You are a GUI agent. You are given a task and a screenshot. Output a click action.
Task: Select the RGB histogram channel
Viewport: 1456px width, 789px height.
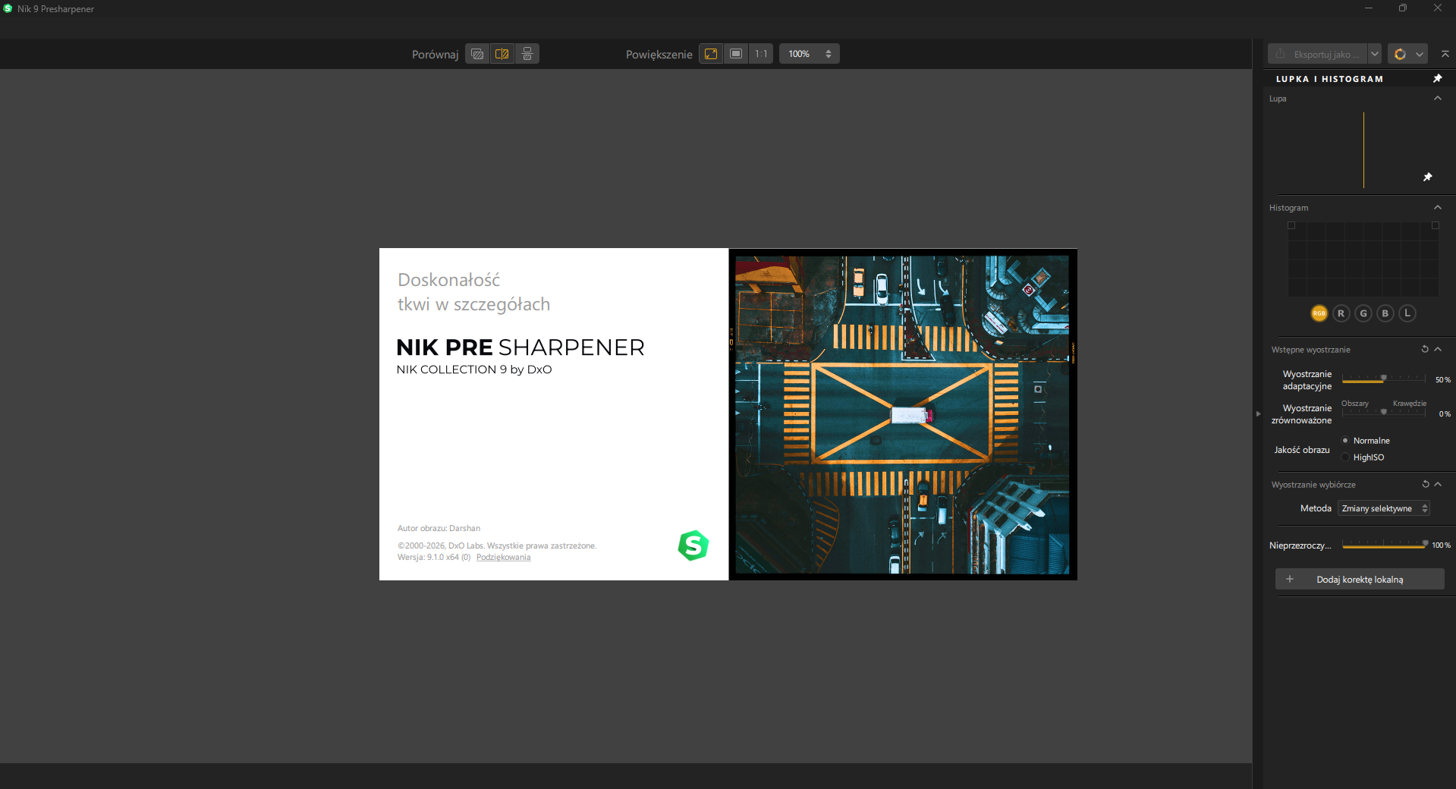1319,313
